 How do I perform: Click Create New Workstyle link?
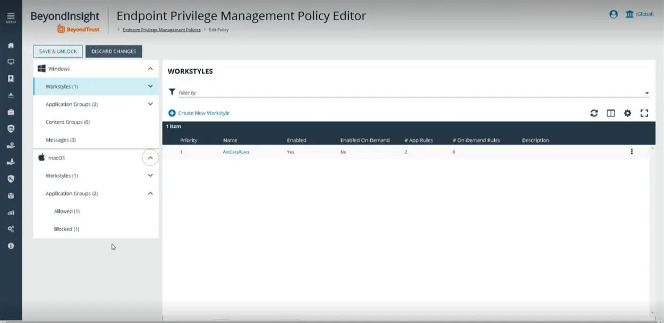[x=204, y=113]
